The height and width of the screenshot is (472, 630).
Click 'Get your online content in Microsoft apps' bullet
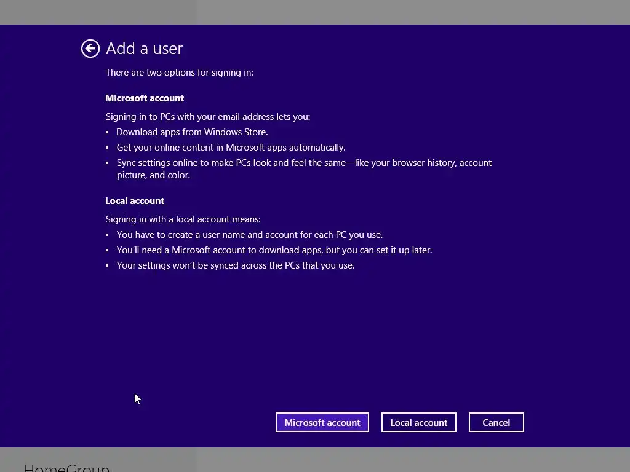231,147
